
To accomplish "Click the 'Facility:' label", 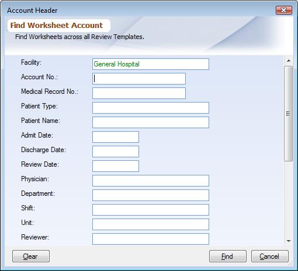I will click(31, 62).
